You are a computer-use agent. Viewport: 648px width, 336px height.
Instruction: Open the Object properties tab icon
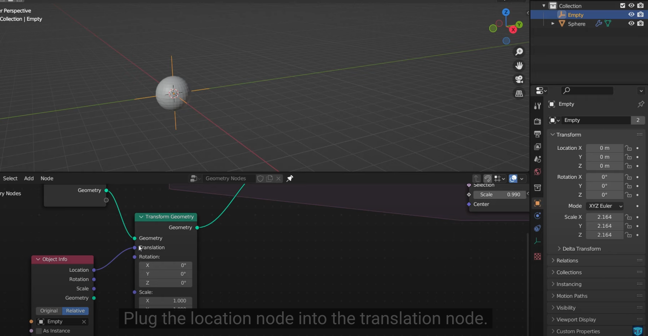pos(537,203)
